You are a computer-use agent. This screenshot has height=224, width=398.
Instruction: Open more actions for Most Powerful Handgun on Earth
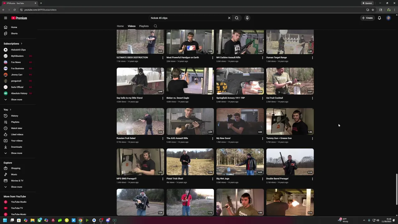click(213, 58)
